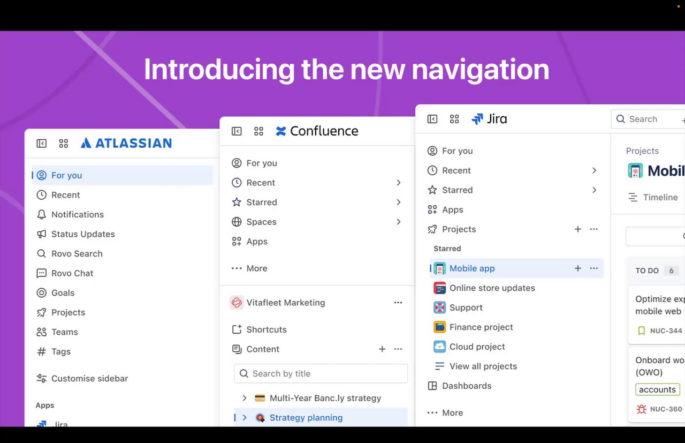
Task: Click the Atlassian logo
Action: pos(126,143)
